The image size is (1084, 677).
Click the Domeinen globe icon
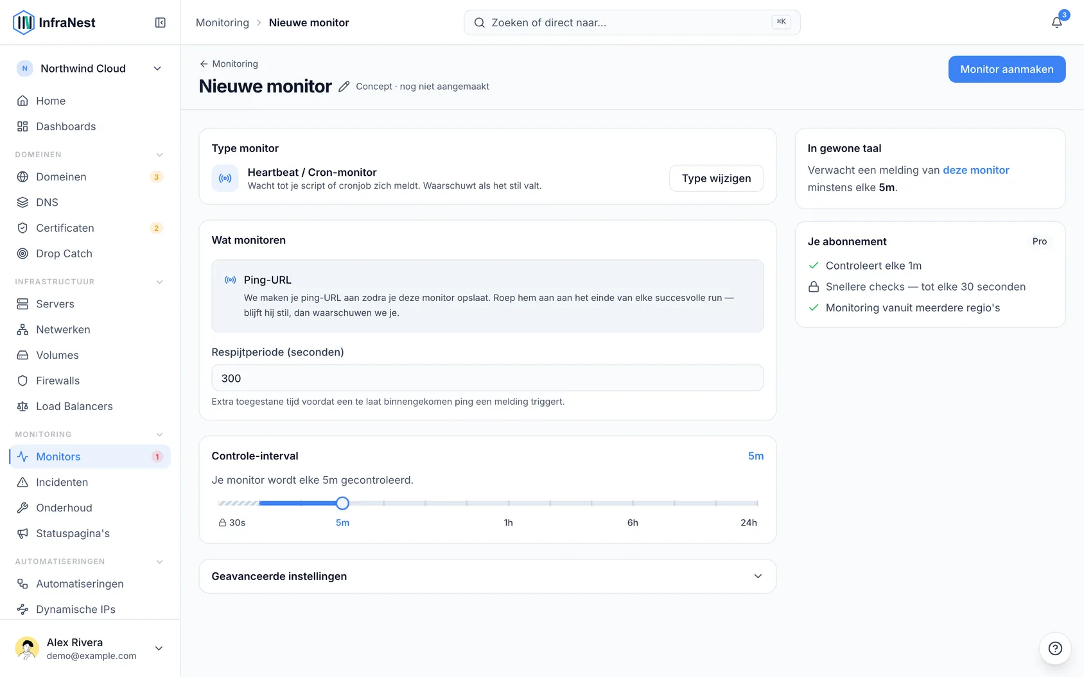[22, 176]
